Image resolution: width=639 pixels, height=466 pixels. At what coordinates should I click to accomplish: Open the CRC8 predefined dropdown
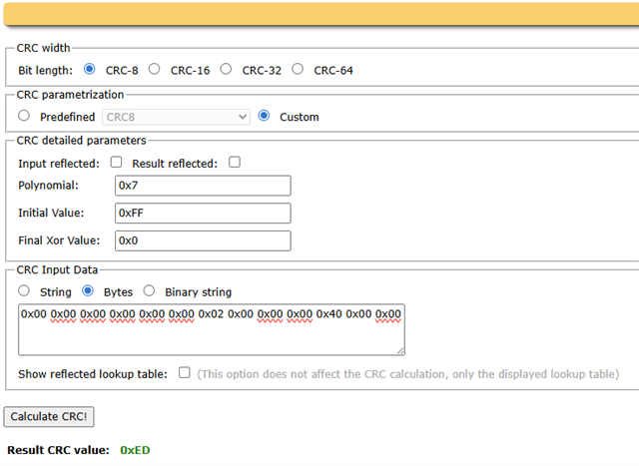point(176,117)
